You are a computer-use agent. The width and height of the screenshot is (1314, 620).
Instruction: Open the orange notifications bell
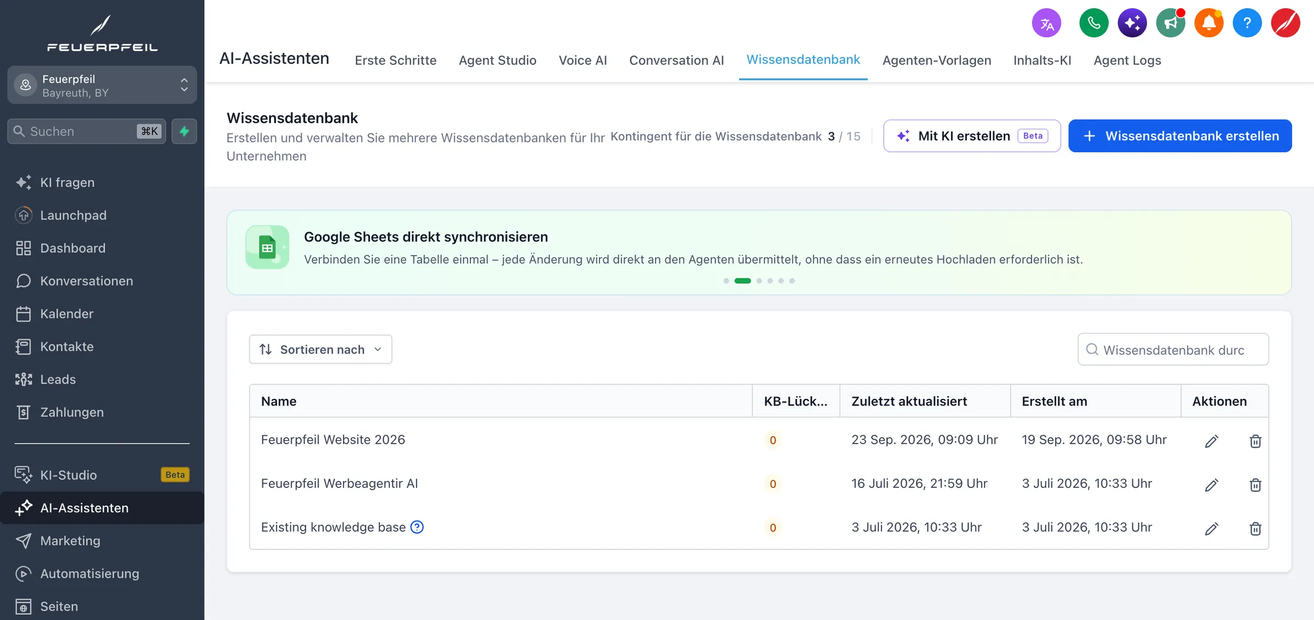point(1209,23)
